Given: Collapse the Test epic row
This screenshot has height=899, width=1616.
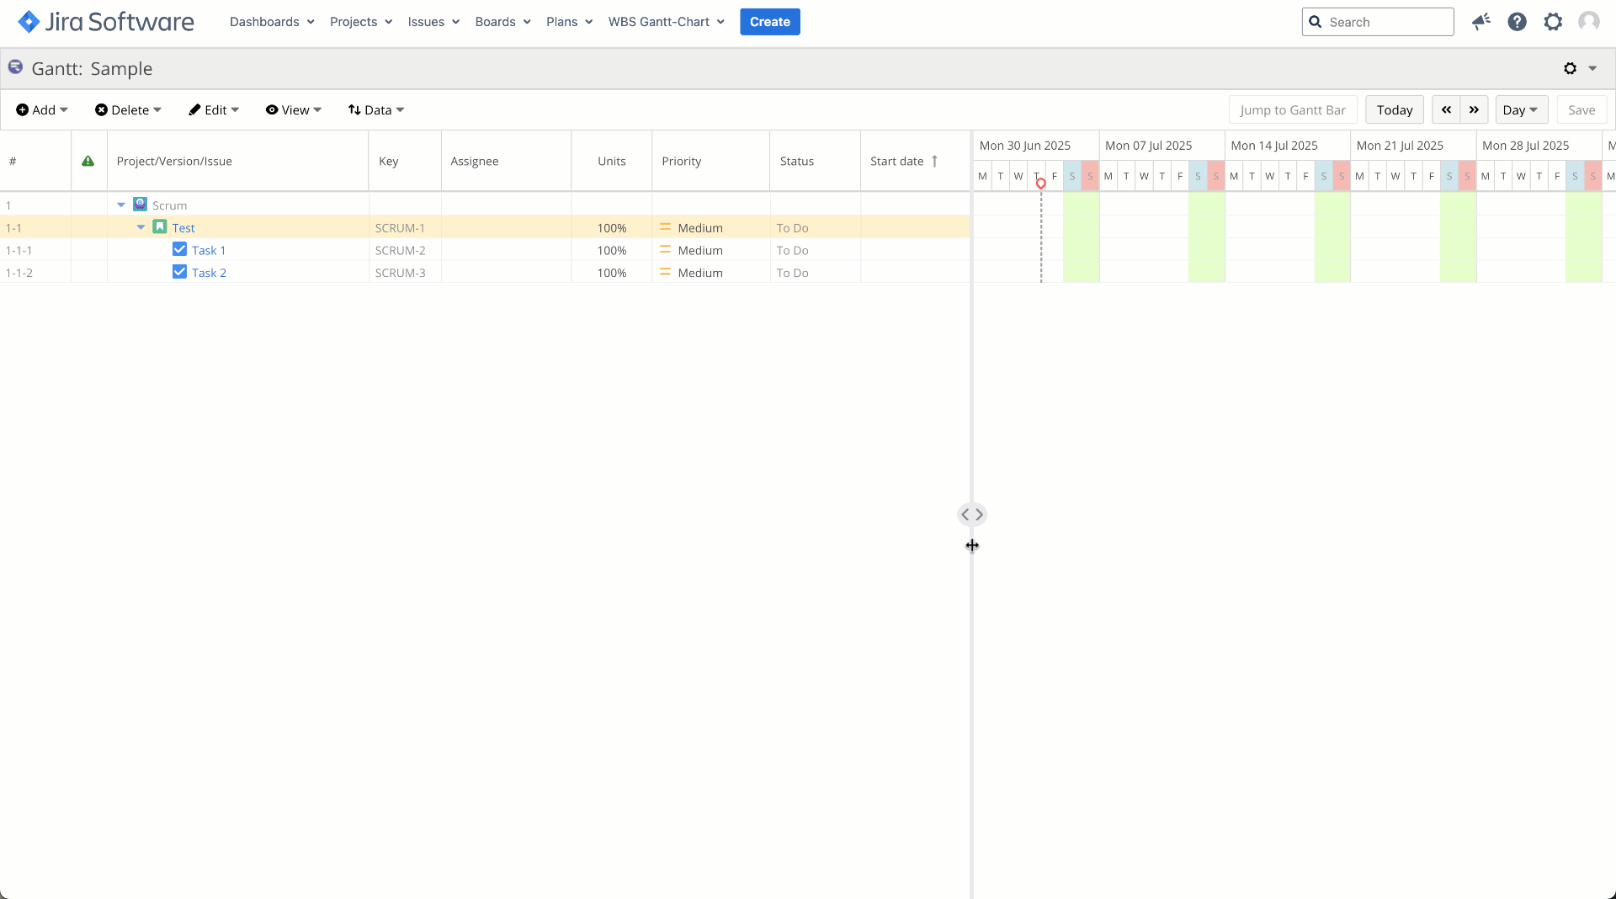Looking at the screenshot, I should [141, 228].
